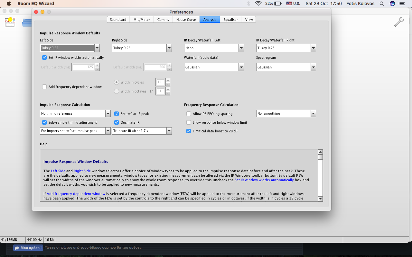Click the blue folder open icon
The image size is (412, 257).
point(27,22)
